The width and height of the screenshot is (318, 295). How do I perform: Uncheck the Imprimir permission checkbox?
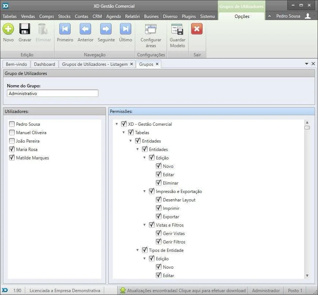[159, 208]
